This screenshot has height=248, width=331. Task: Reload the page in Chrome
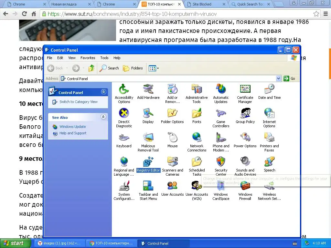click(x=24, y=14)
